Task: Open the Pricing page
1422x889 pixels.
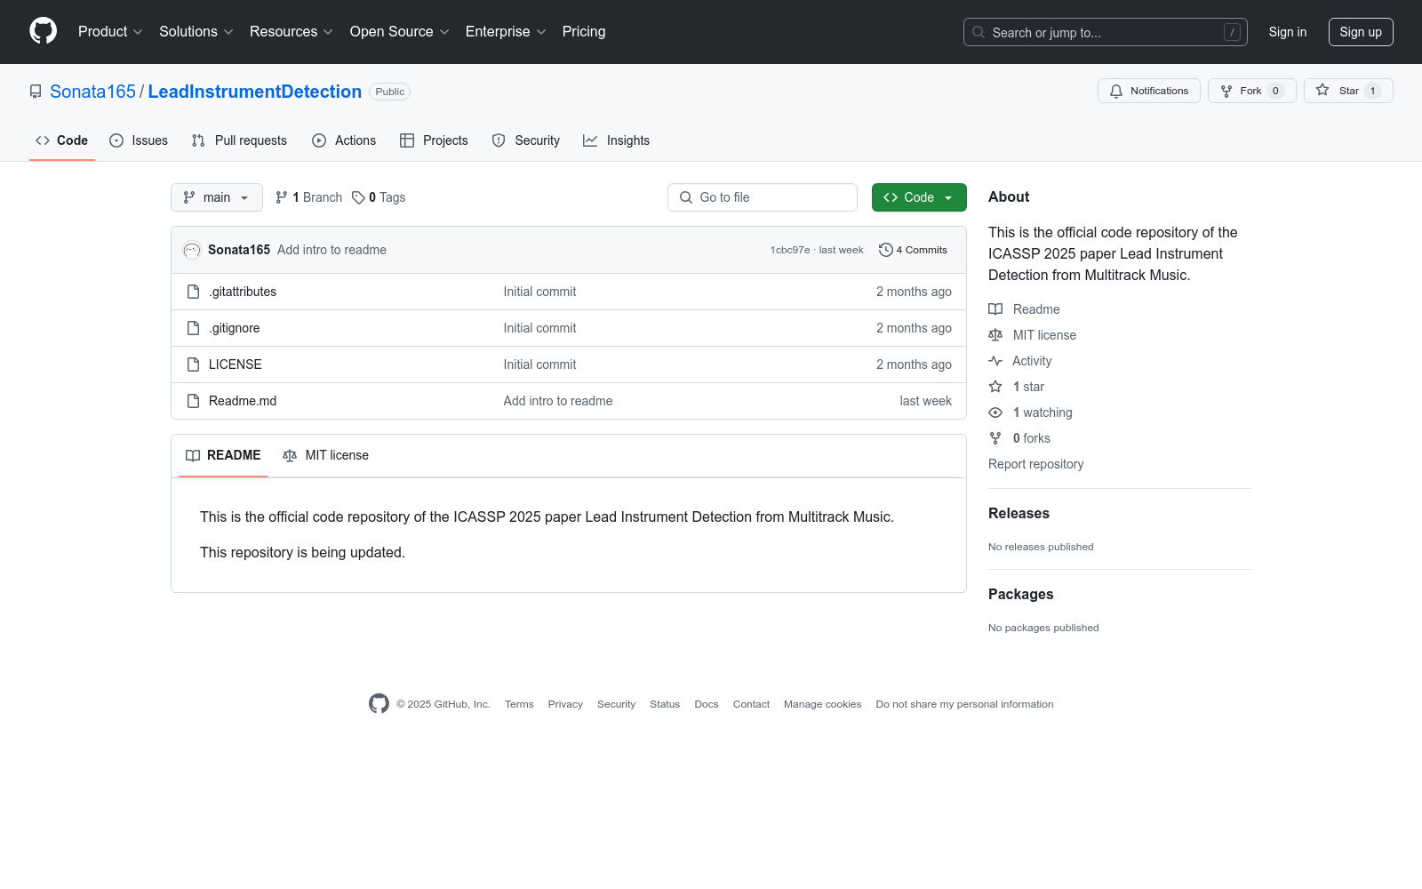Action: tap(584, 31)
